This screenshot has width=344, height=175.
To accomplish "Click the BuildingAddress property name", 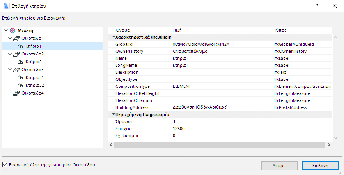I will click(x=132, y=107).
